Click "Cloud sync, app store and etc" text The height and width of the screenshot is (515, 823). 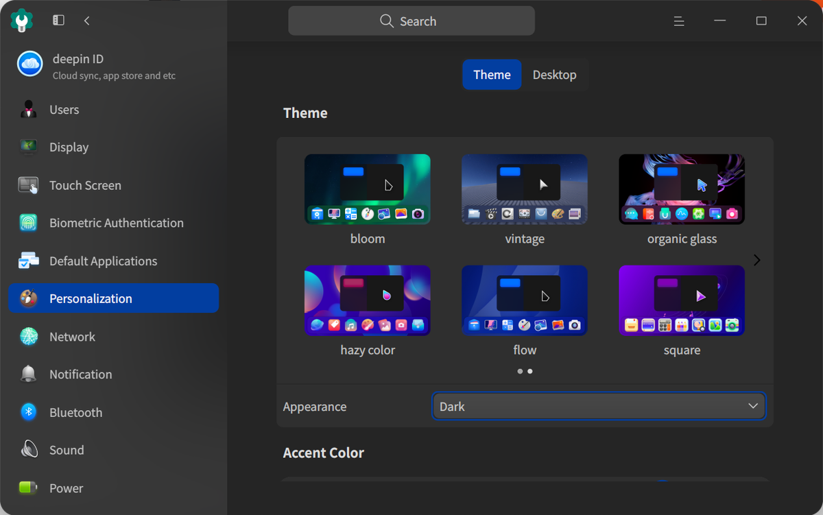(114, 75)
